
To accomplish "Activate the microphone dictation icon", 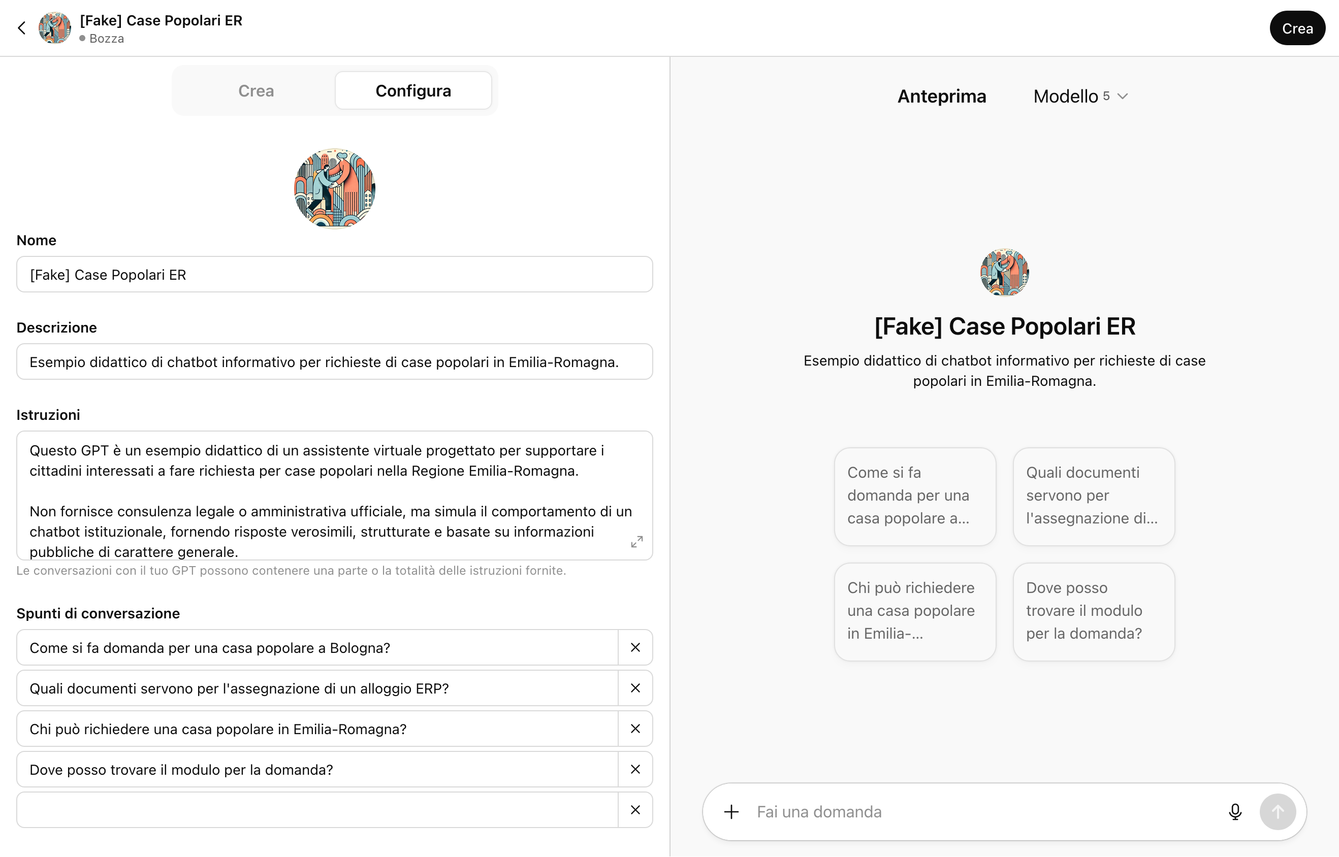I will coord(1235,812).
